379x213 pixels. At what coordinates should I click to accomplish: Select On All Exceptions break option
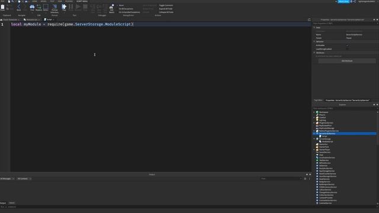[126, 9]
